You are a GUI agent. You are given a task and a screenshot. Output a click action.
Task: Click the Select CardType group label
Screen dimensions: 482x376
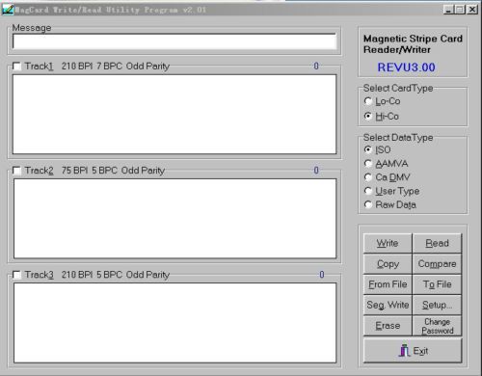(398, 88)
